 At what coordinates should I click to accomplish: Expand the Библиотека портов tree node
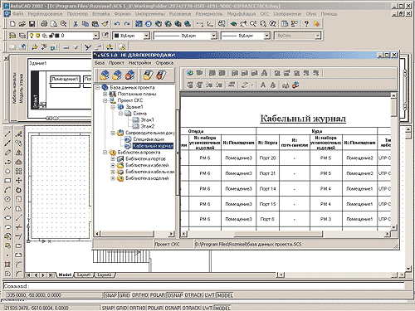[x=113, y=159]
